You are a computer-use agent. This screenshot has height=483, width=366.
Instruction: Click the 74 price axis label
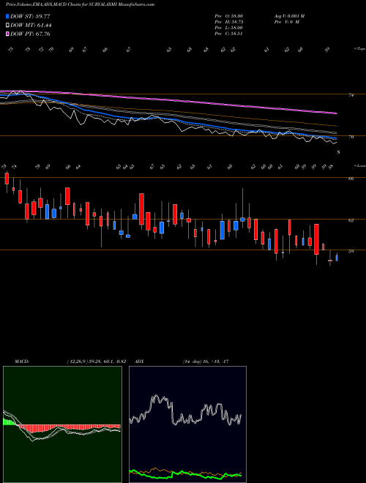point(351,95)
